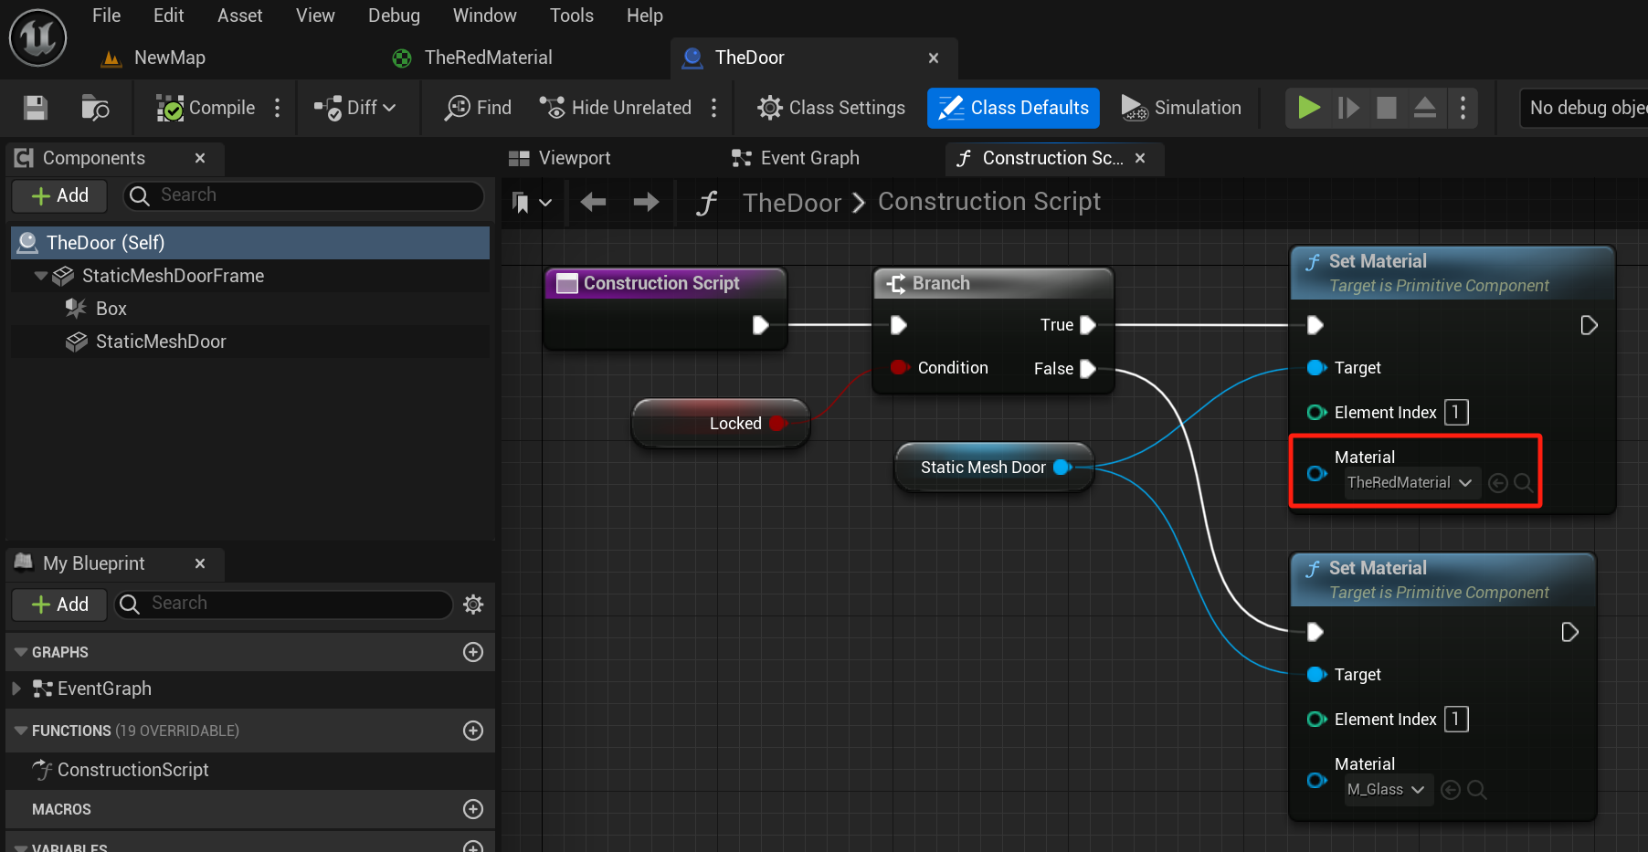Save the blueprint with floppy icon
Screen dimensions: 1648x852
tap(36, 108)
